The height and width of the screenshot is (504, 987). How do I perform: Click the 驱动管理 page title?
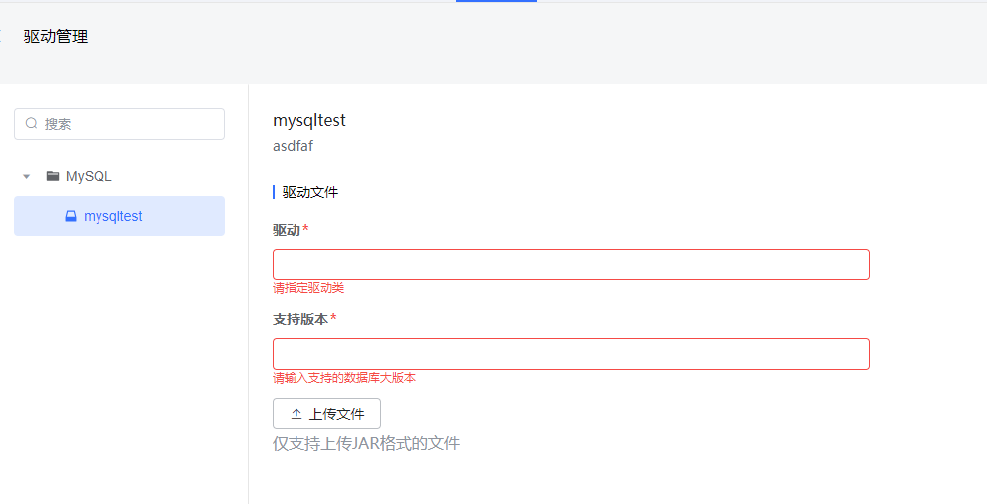pos(56,37)
